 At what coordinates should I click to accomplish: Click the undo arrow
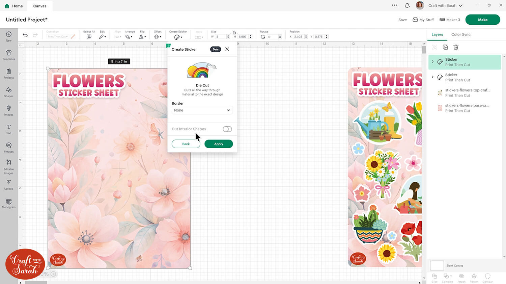coord(25,35)
